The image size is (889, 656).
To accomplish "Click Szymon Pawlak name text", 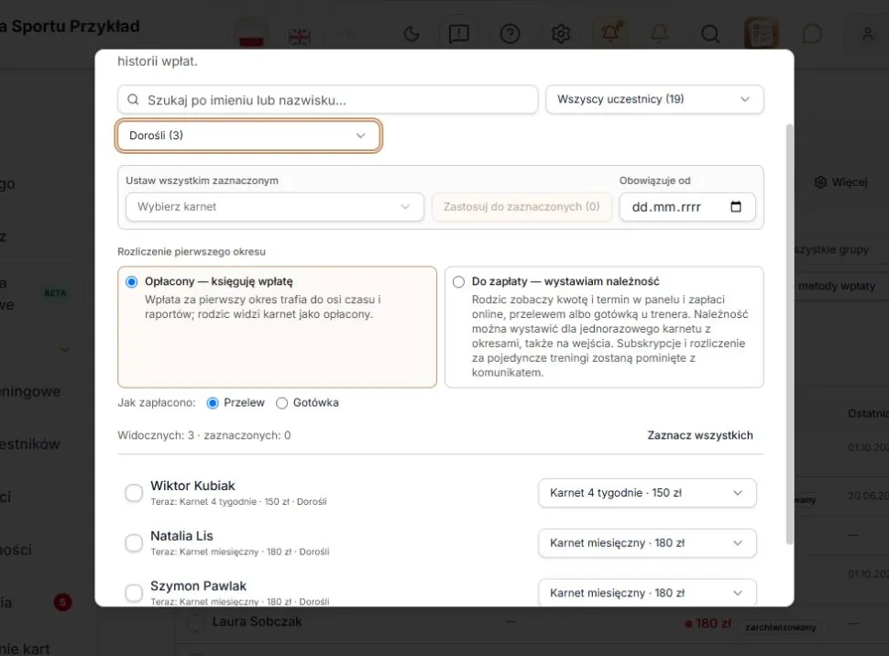I will [199, 585].
